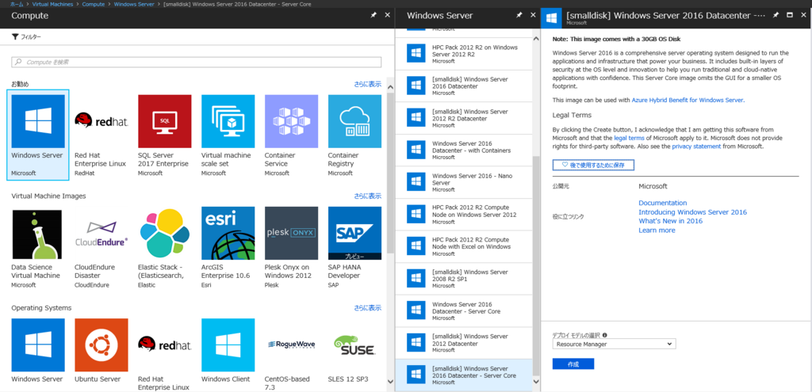Select HPC Pack Compute Node with Excel item

(x=464, y=246)
